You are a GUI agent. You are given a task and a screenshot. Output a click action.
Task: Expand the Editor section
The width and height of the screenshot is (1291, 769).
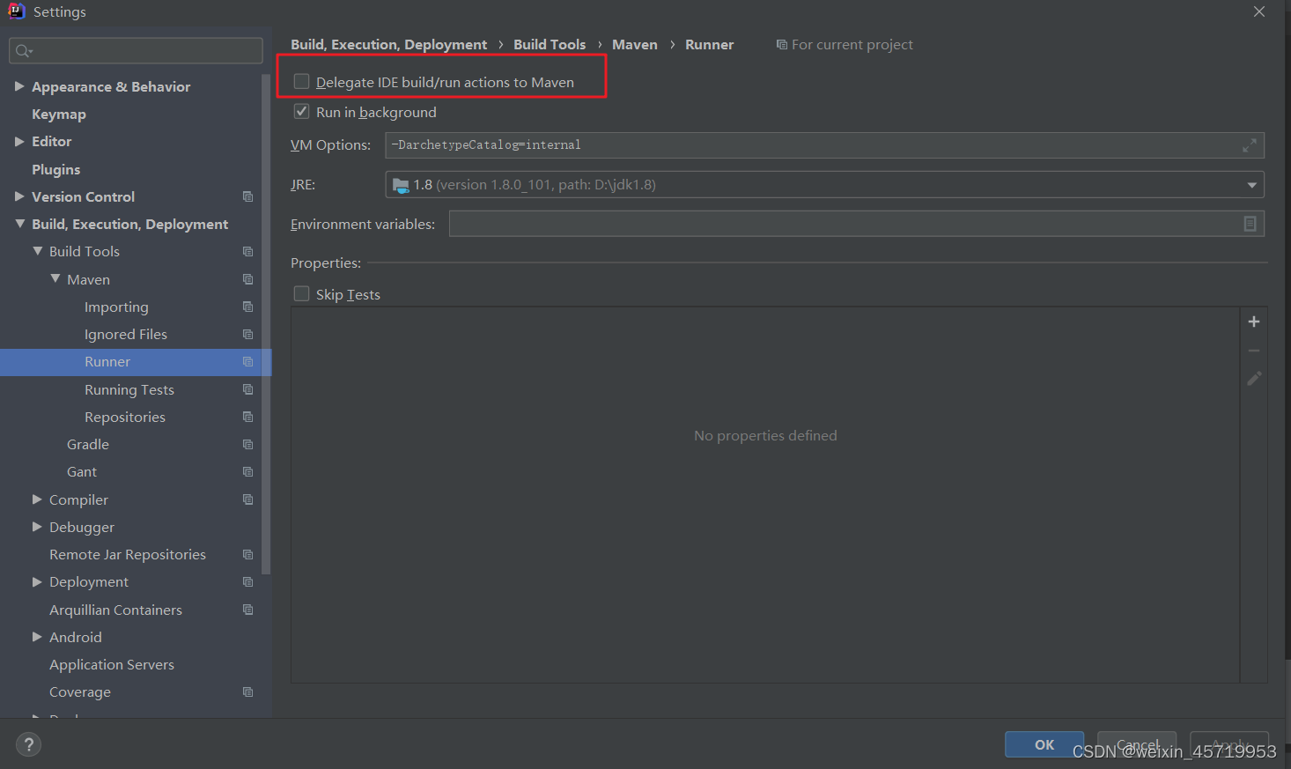pyautogui.click(x=19, y=141)
